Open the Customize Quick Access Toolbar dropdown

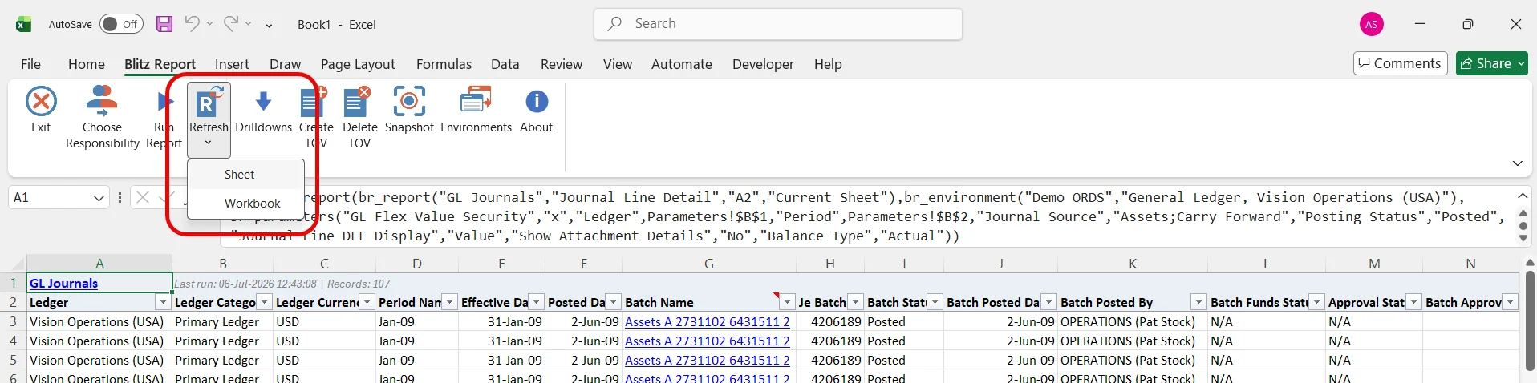click(269, 25)
